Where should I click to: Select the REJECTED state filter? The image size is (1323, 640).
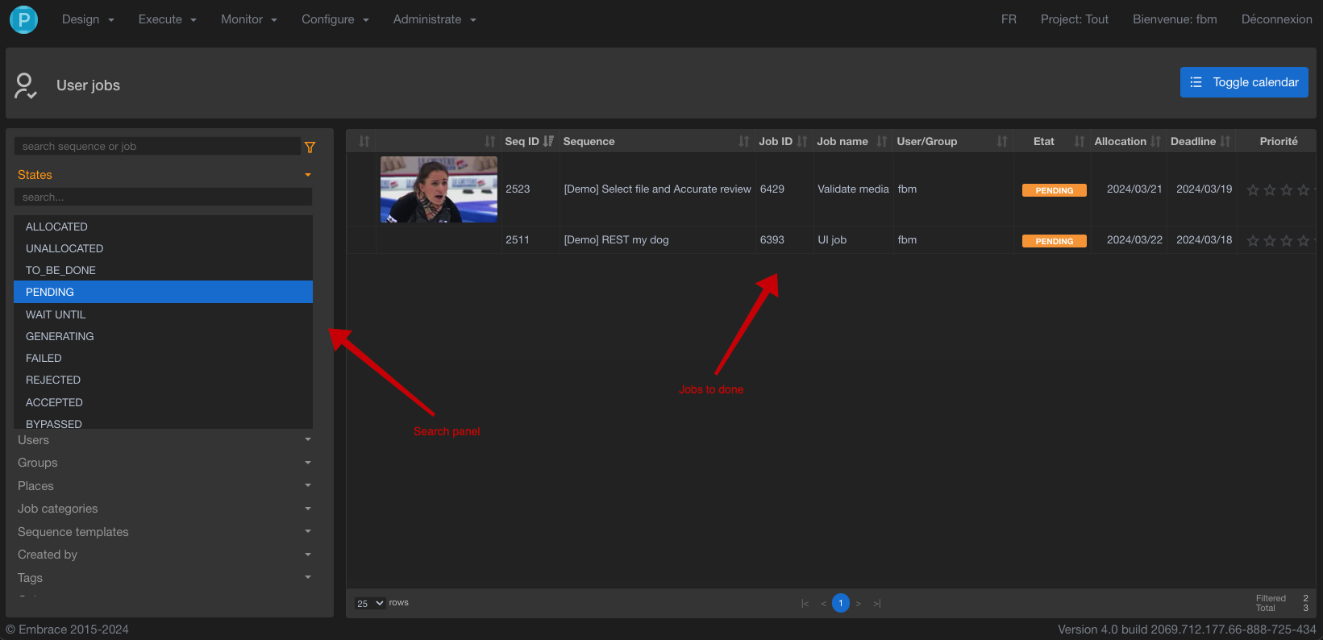tap(163, 380)
